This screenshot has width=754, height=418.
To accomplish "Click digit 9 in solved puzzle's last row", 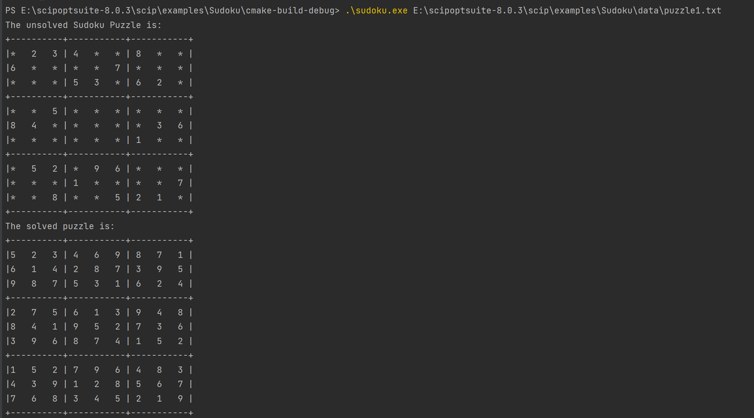I will click(x=180, y=399).
